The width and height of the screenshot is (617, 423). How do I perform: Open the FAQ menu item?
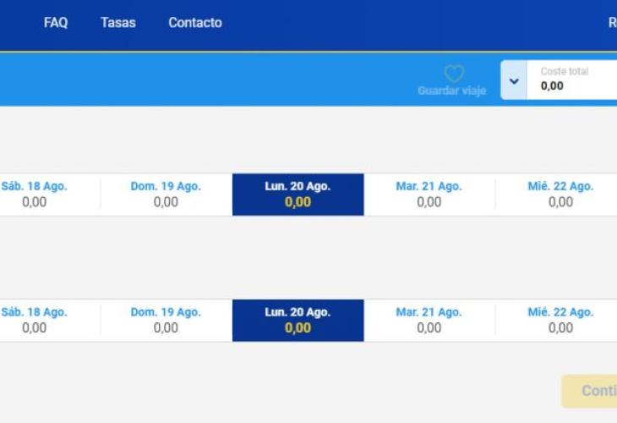(x=56, y=23)
